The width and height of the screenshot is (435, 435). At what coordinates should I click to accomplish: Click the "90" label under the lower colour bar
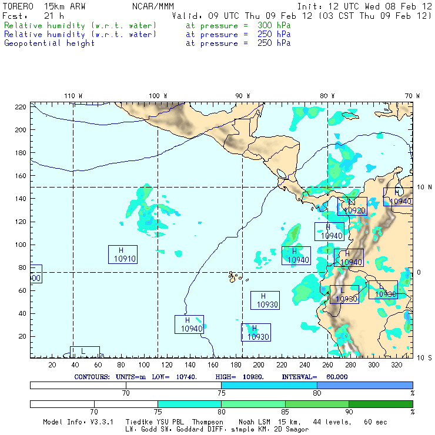(x=349, y=412)
